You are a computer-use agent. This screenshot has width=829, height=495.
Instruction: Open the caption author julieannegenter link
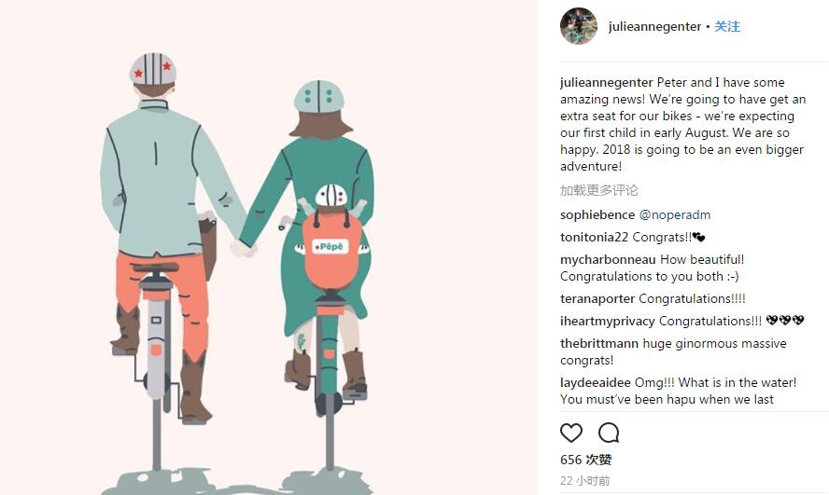[x=607, y=82]
